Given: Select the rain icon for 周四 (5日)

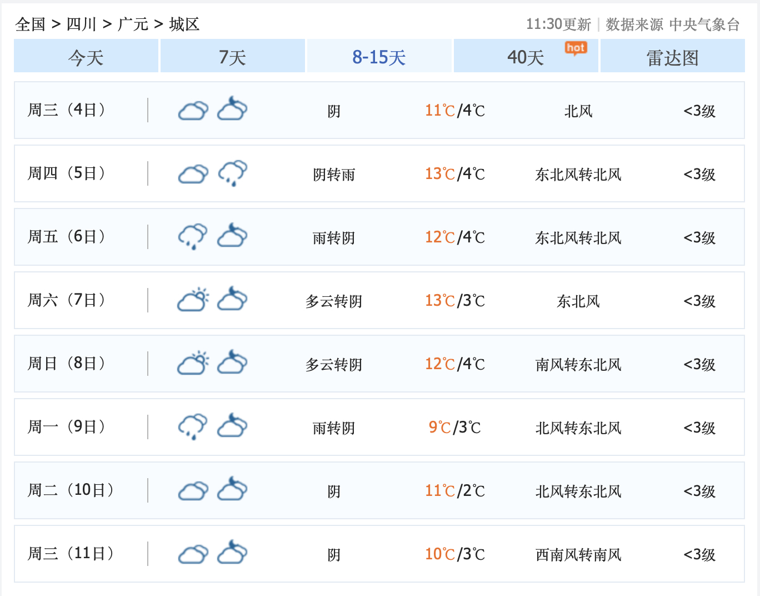Looking at the screenshot, I should [232, 172].
